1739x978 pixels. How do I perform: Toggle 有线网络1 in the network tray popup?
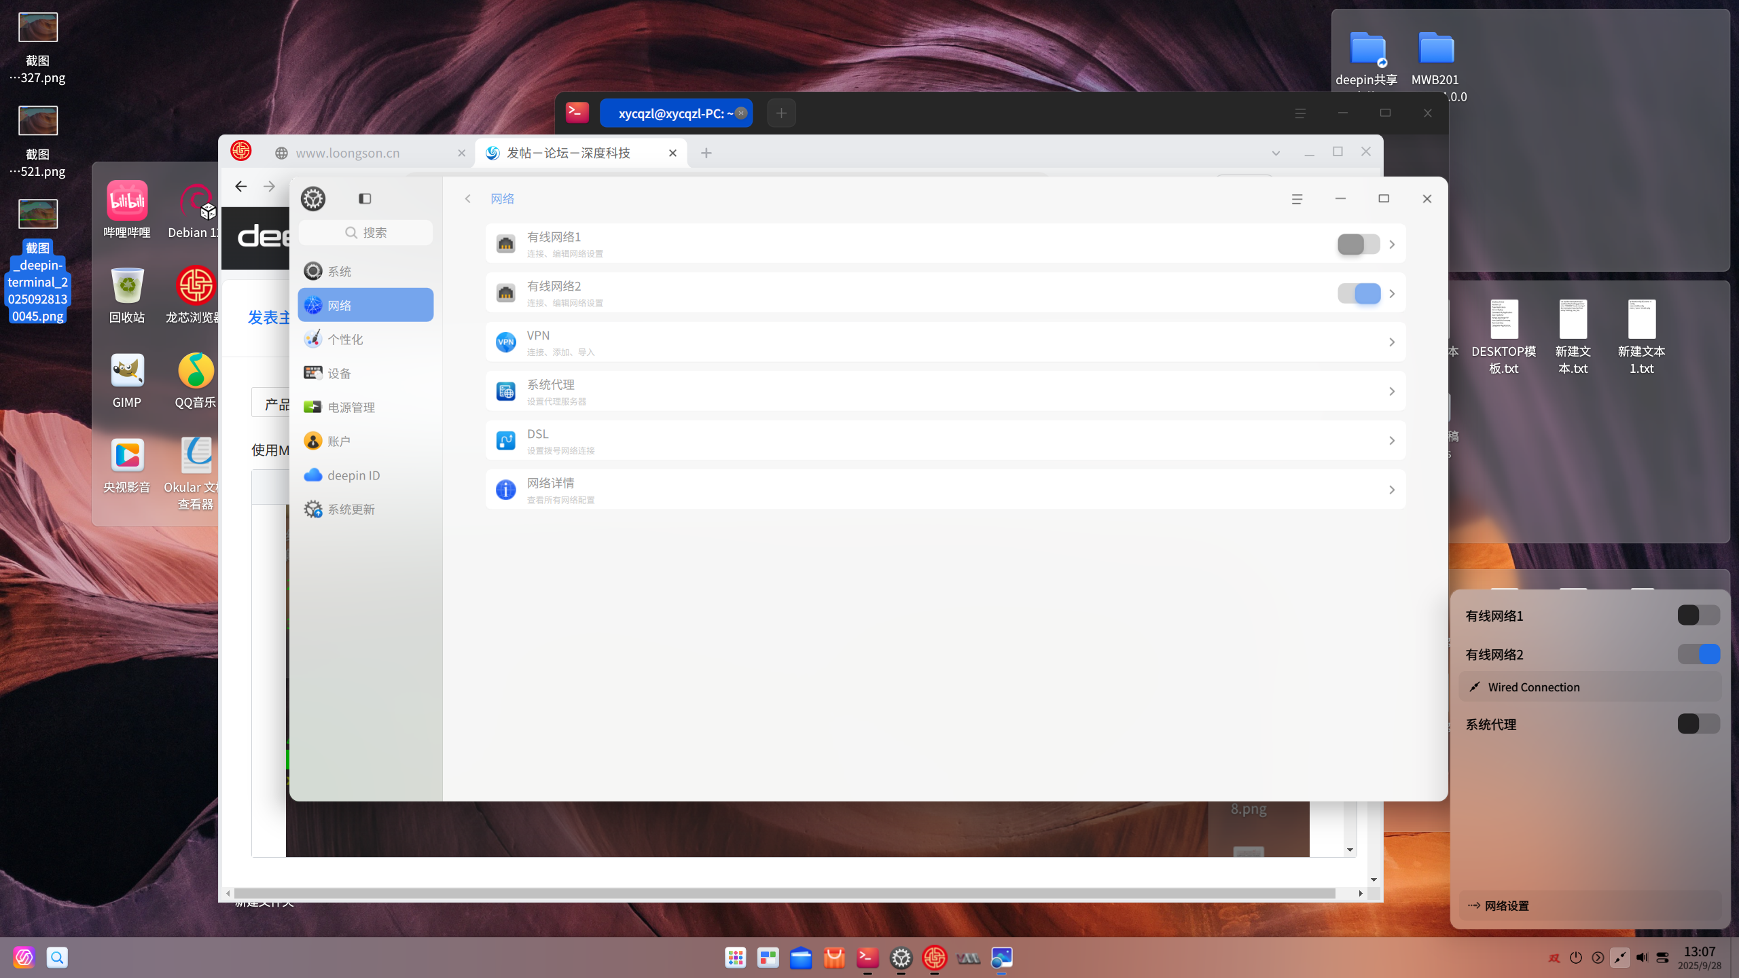click(1698, 615)
